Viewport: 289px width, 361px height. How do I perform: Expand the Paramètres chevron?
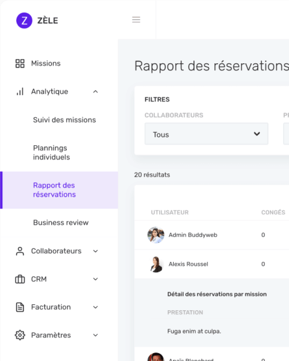tap(96, 335)
